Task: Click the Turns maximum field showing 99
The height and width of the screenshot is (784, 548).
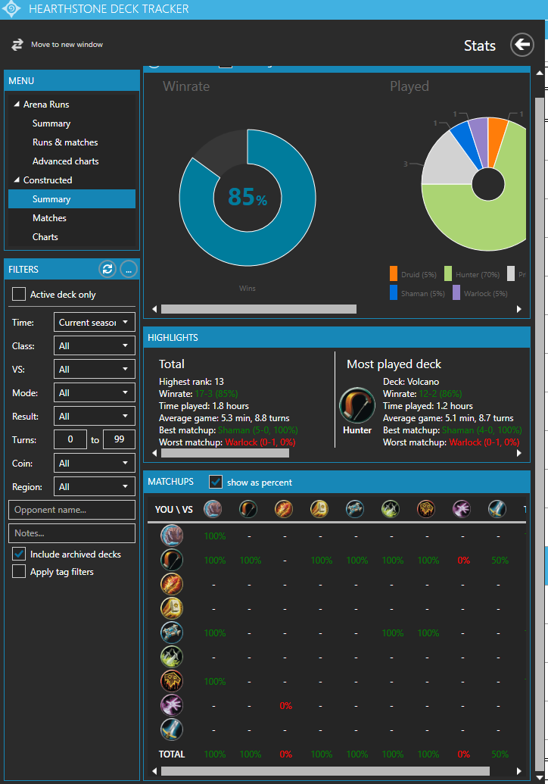Action: [x=119, y=439]
